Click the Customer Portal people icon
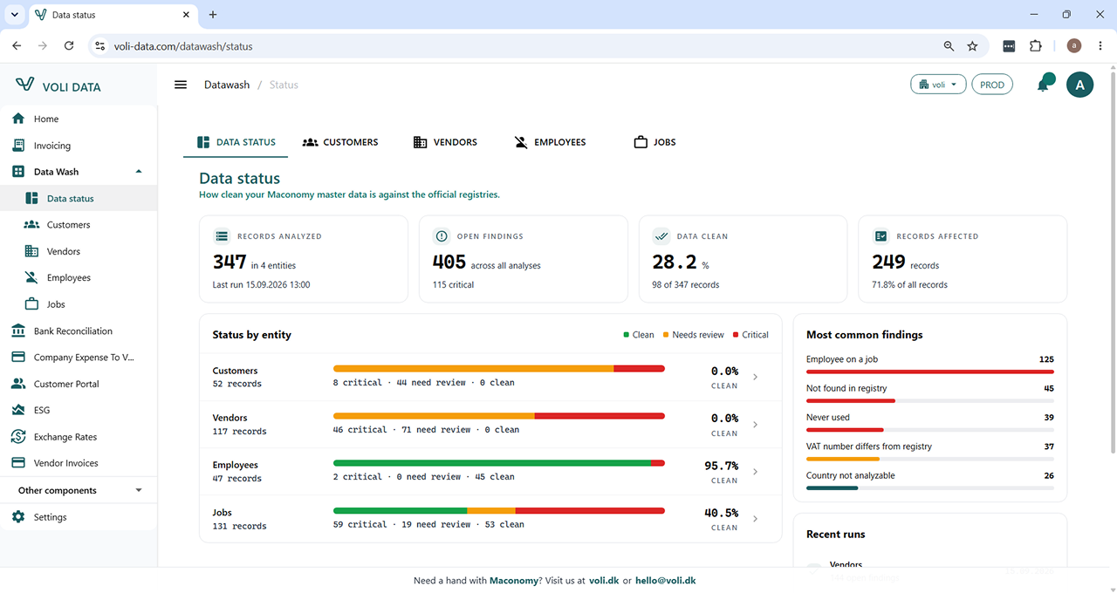The height and width of the screenshot is (593, 1117). tap(18, 384)
